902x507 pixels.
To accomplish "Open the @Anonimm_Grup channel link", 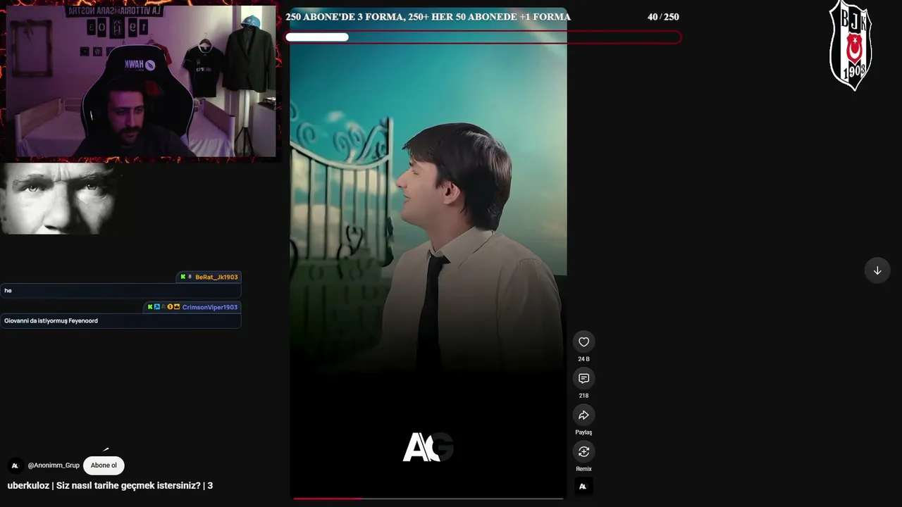I will tap(54, 465).
